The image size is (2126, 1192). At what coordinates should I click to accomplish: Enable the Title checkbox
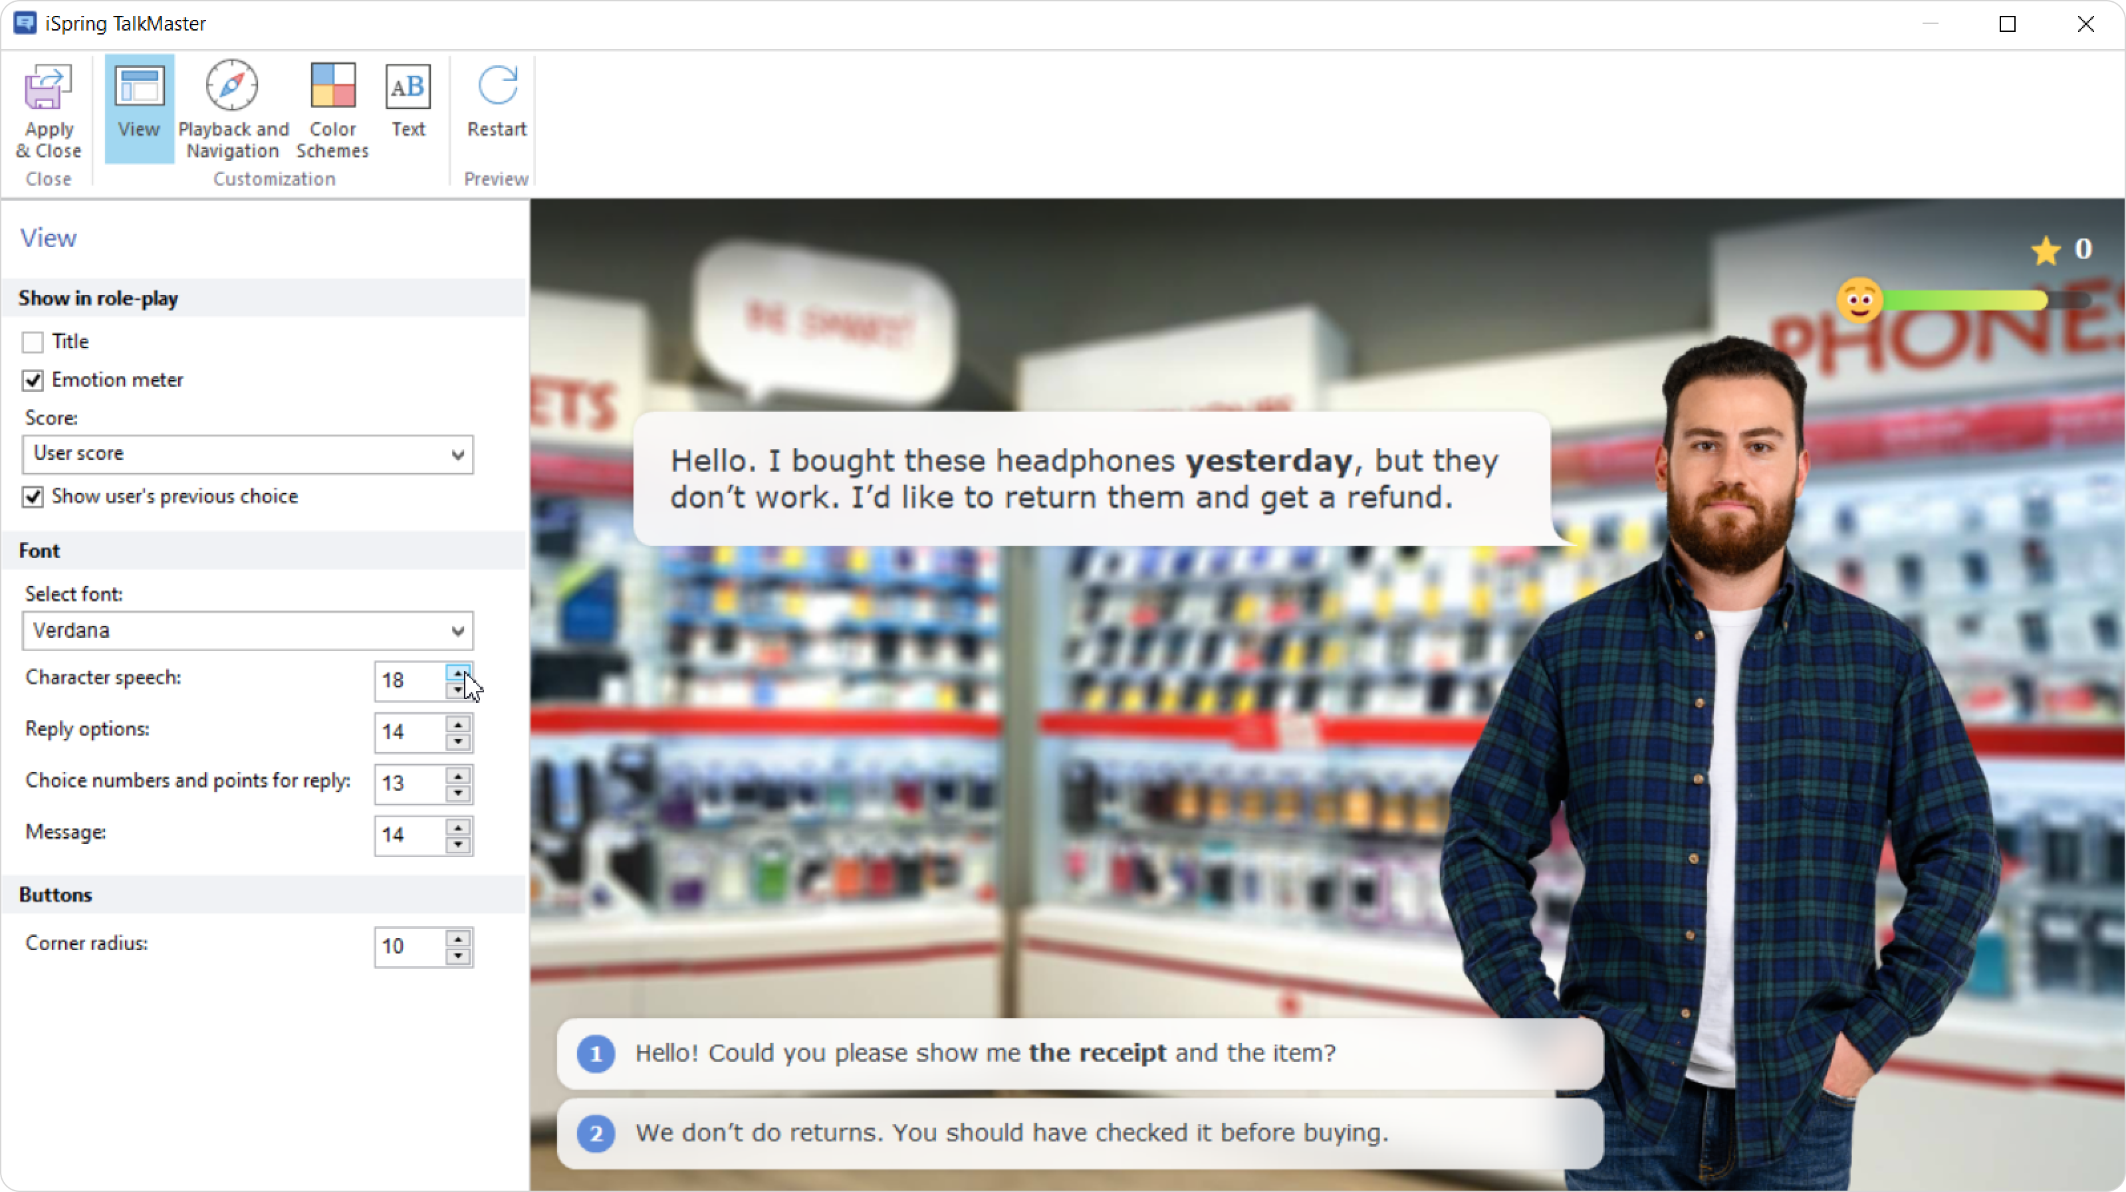(x=33, y=342)
